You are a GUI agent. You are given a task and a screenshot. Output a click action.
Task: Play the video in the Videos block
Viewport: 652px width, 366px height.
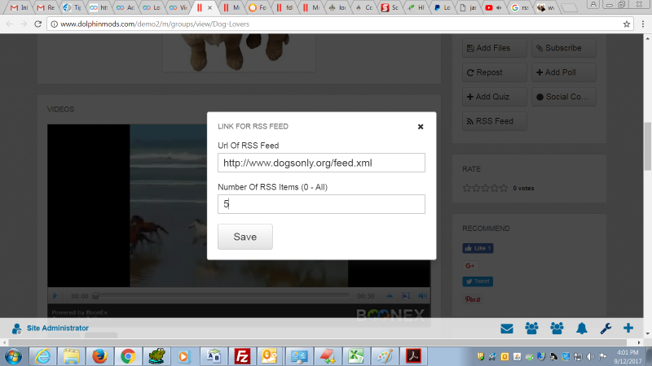click(55, 296)
